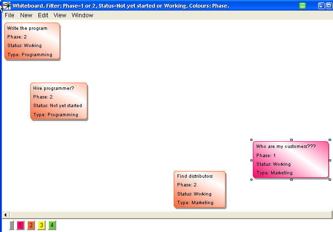Select 'Who are my customers???' card title

(286, 147)
